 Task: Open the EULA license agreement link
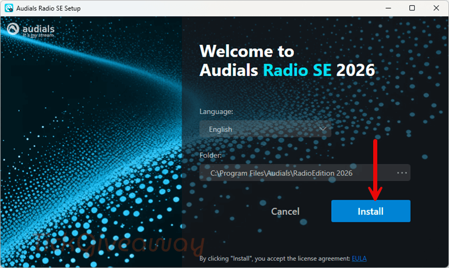359,258
